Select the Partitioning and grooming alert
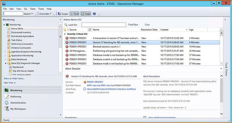Screen dimensions: 232x123 142,51
